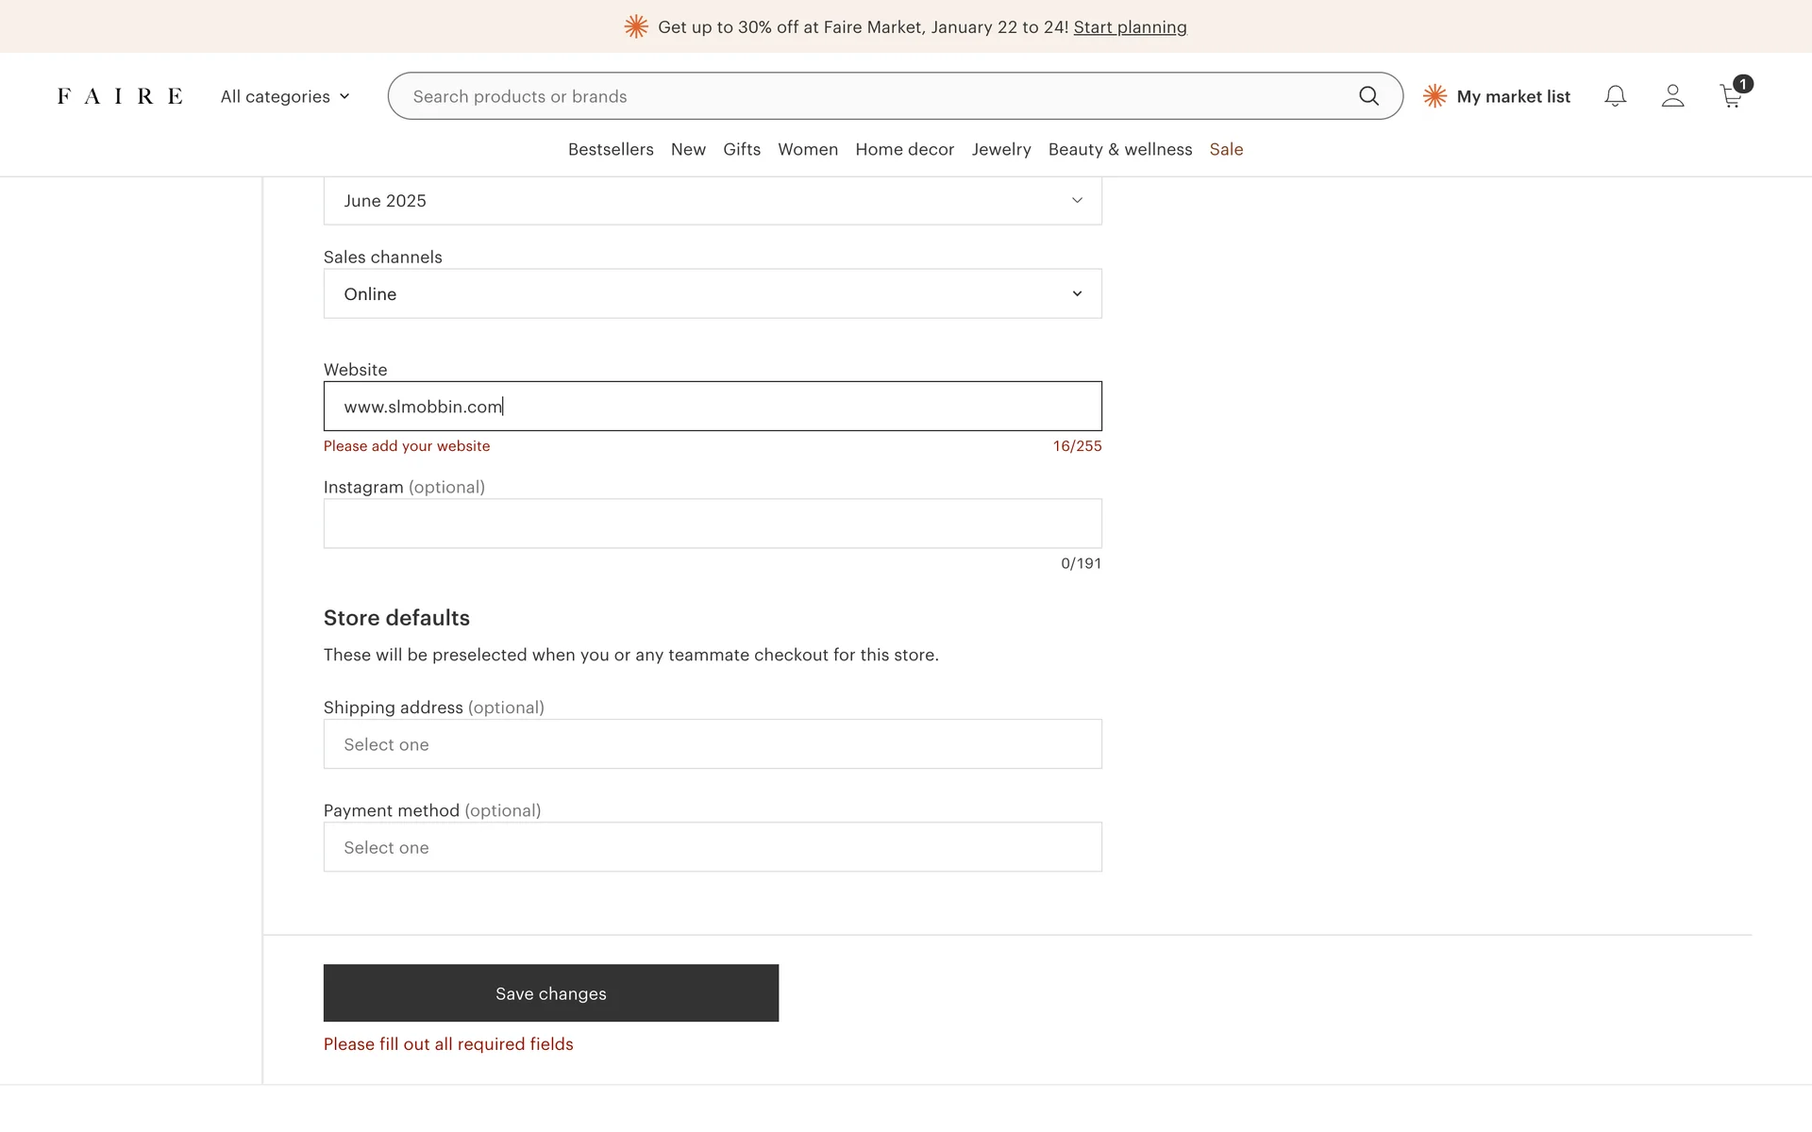Open the shopping cart
Viewport: 1812px width, 1132px height.
click(1731, 96)
